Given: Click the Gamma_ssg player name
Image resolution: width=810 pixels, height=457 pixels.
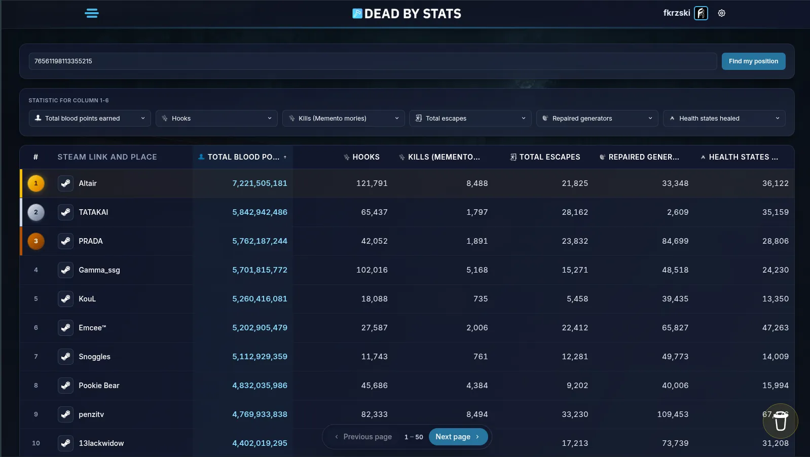Looking at the screenshot, I should (x=99, y=270).
